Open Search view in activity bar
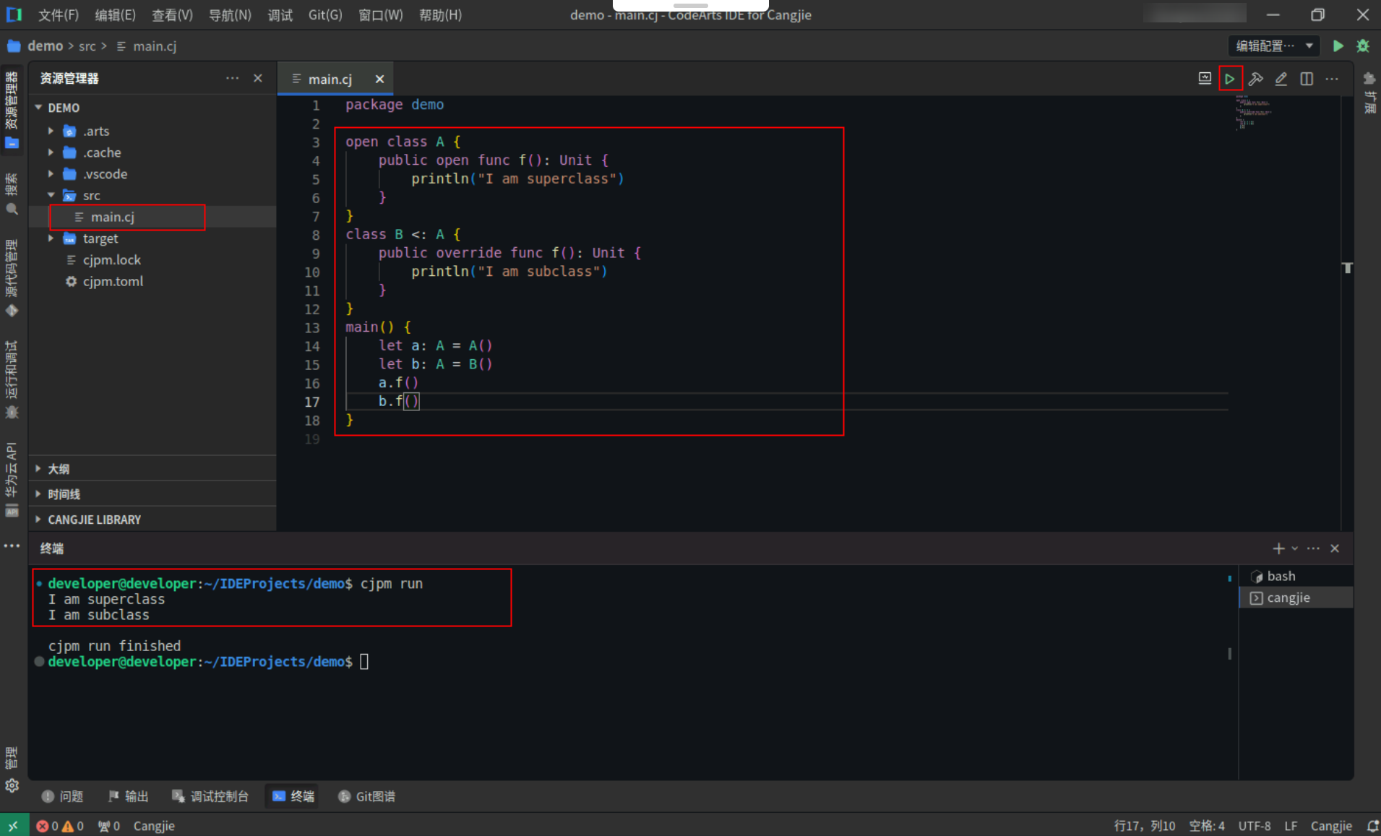 [12, 194]
